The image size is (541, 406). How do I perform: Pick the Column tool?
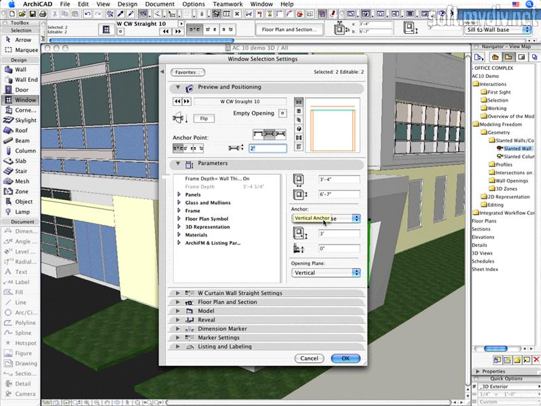click(20, 151)
